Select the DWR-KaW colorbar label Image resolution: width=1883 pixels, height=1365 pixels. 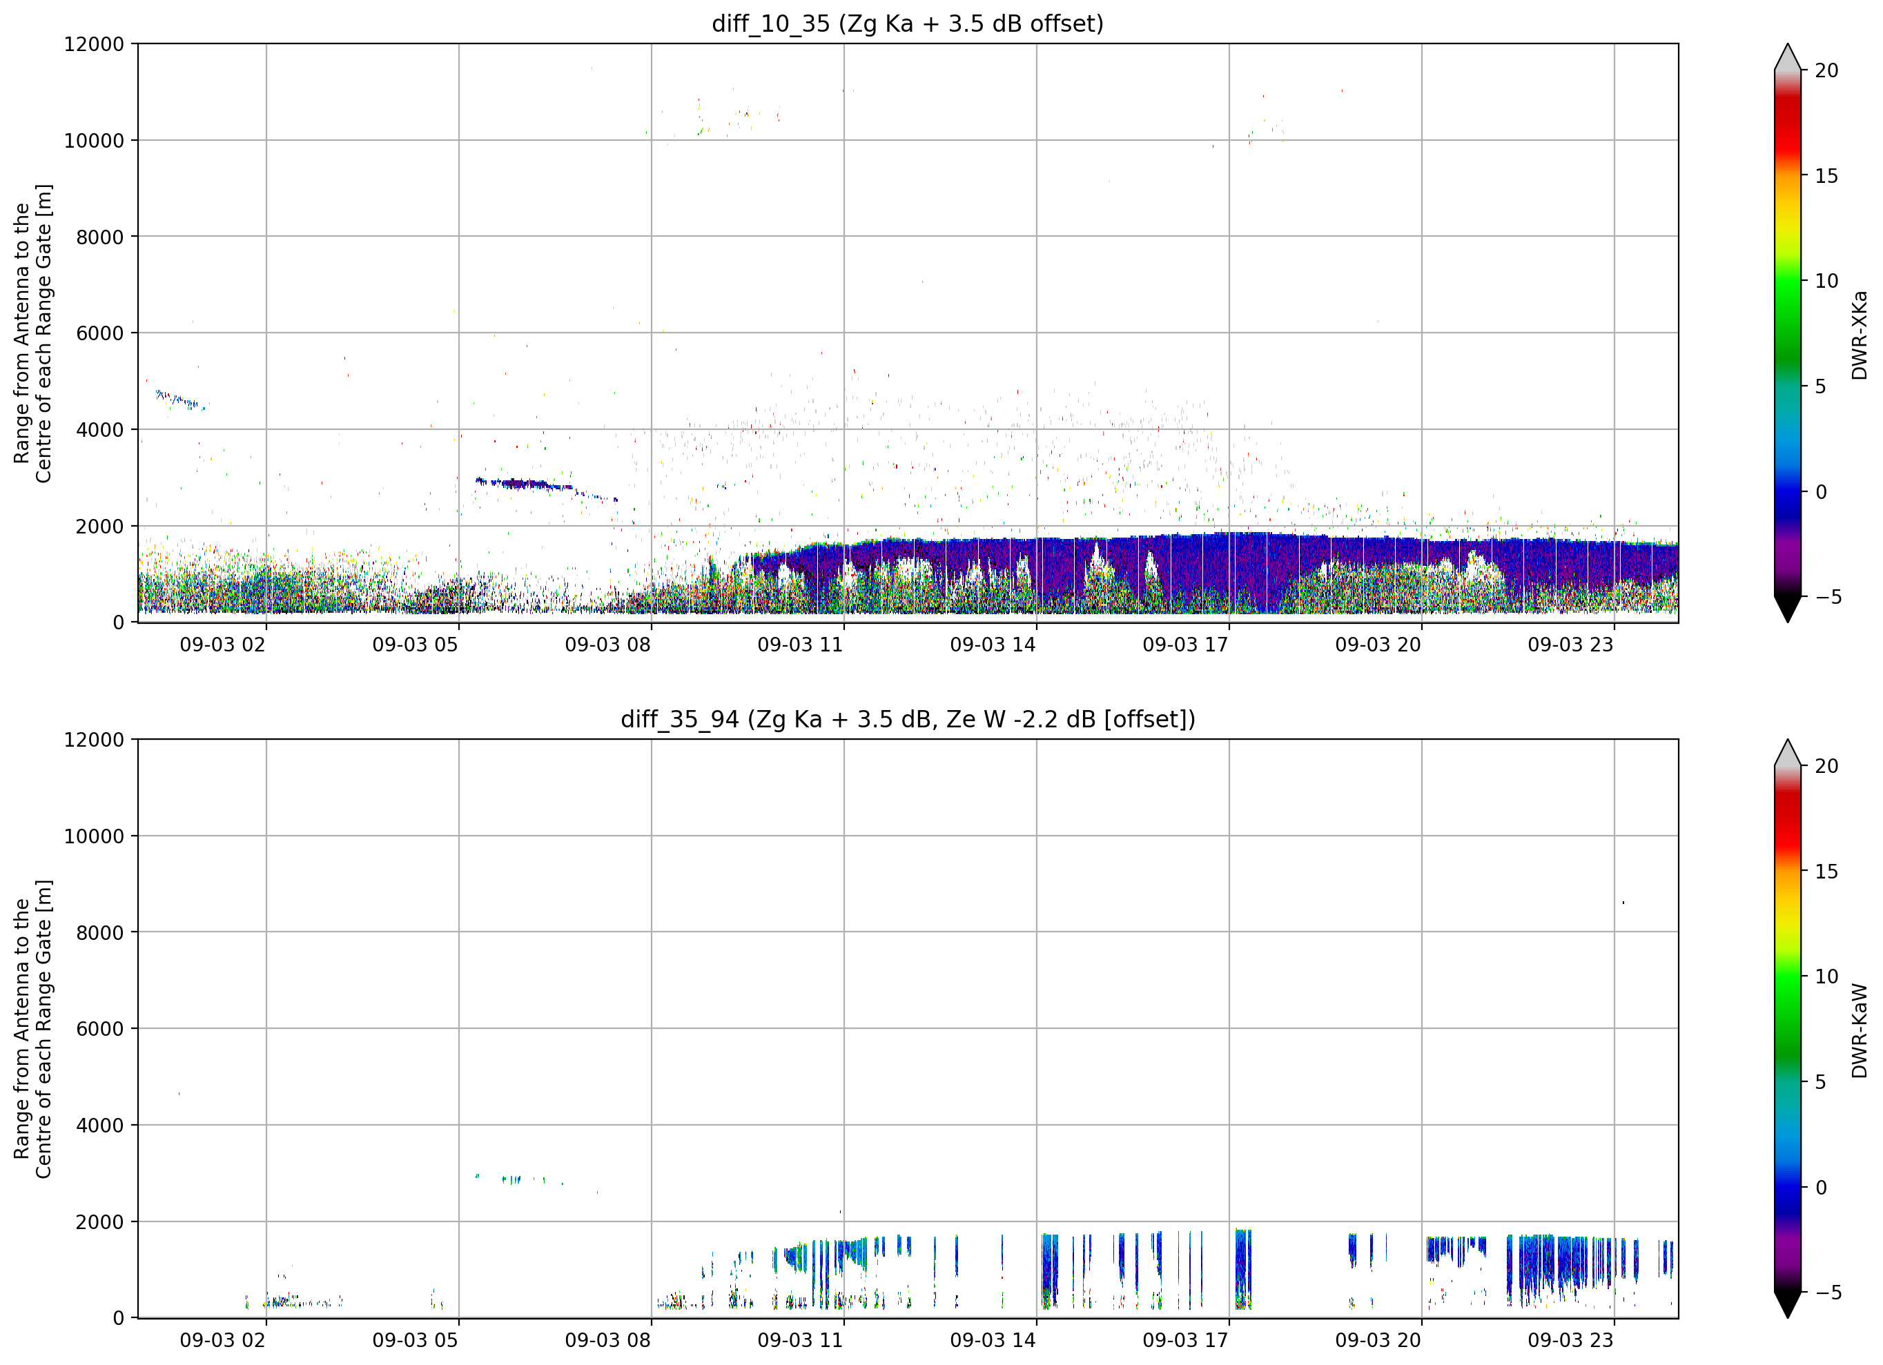coord(1859,1030)
